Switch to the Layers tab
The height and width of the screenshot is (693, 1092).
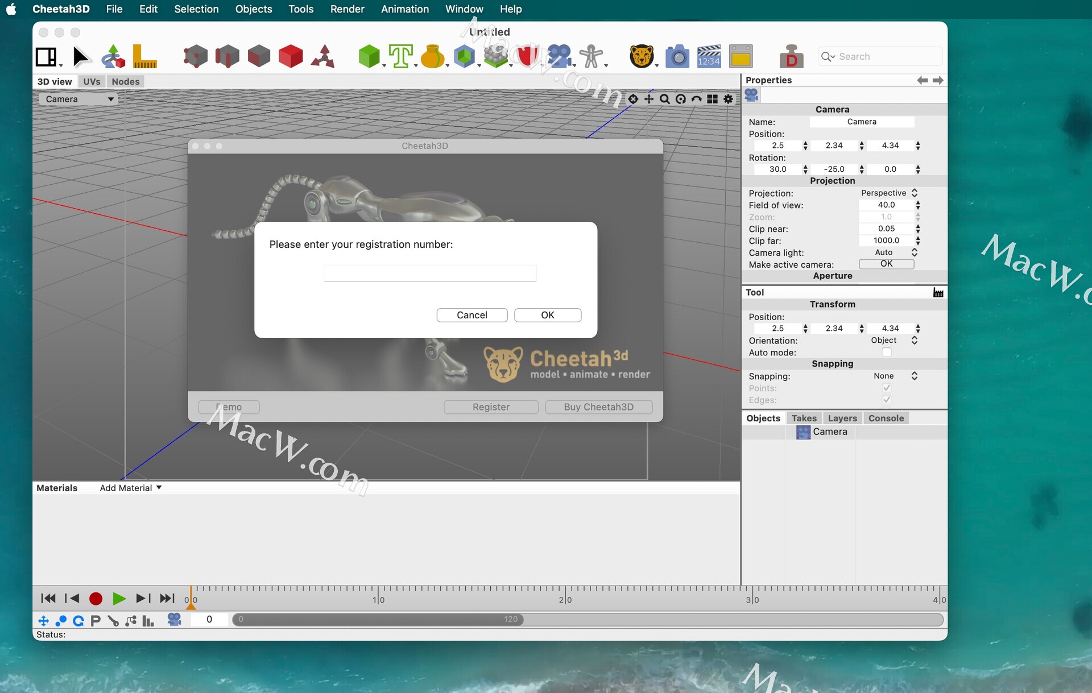click(x=842, y=418)
